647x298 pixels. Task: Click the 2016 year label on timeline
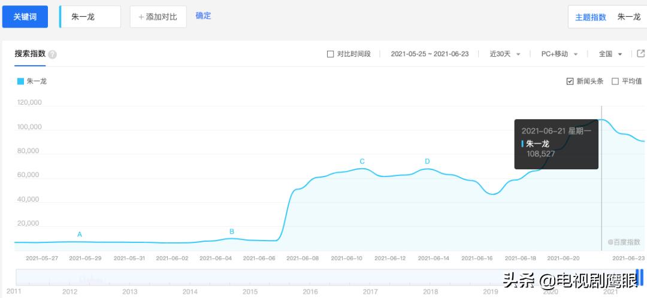click(310, 291)
